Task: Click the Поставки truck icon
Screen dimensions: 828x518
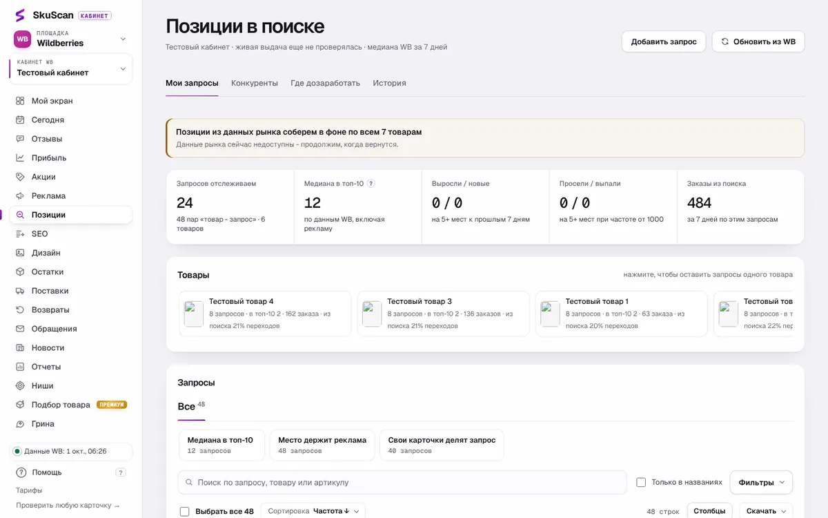Action: 20,291
